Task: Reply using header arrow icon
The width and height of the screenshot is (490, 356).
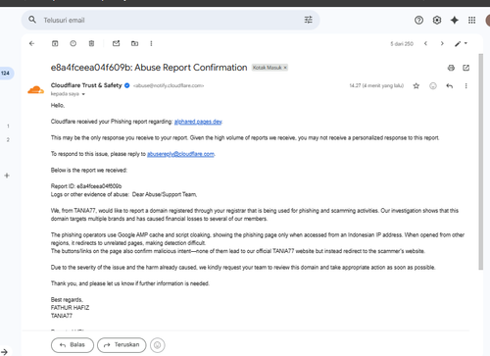Action: 450,86
